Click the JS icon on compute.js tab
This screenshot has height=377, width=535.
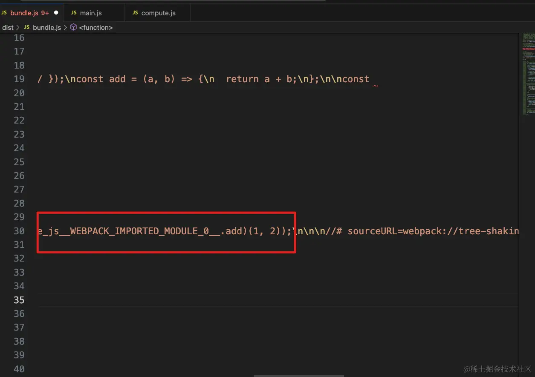point(135,13)
